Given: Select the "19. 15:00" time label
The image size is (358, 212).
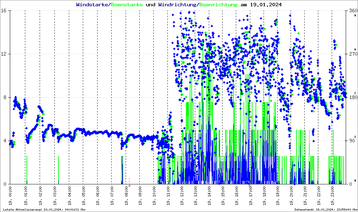Looking at the screenshot, I should (x=223, y=196).
